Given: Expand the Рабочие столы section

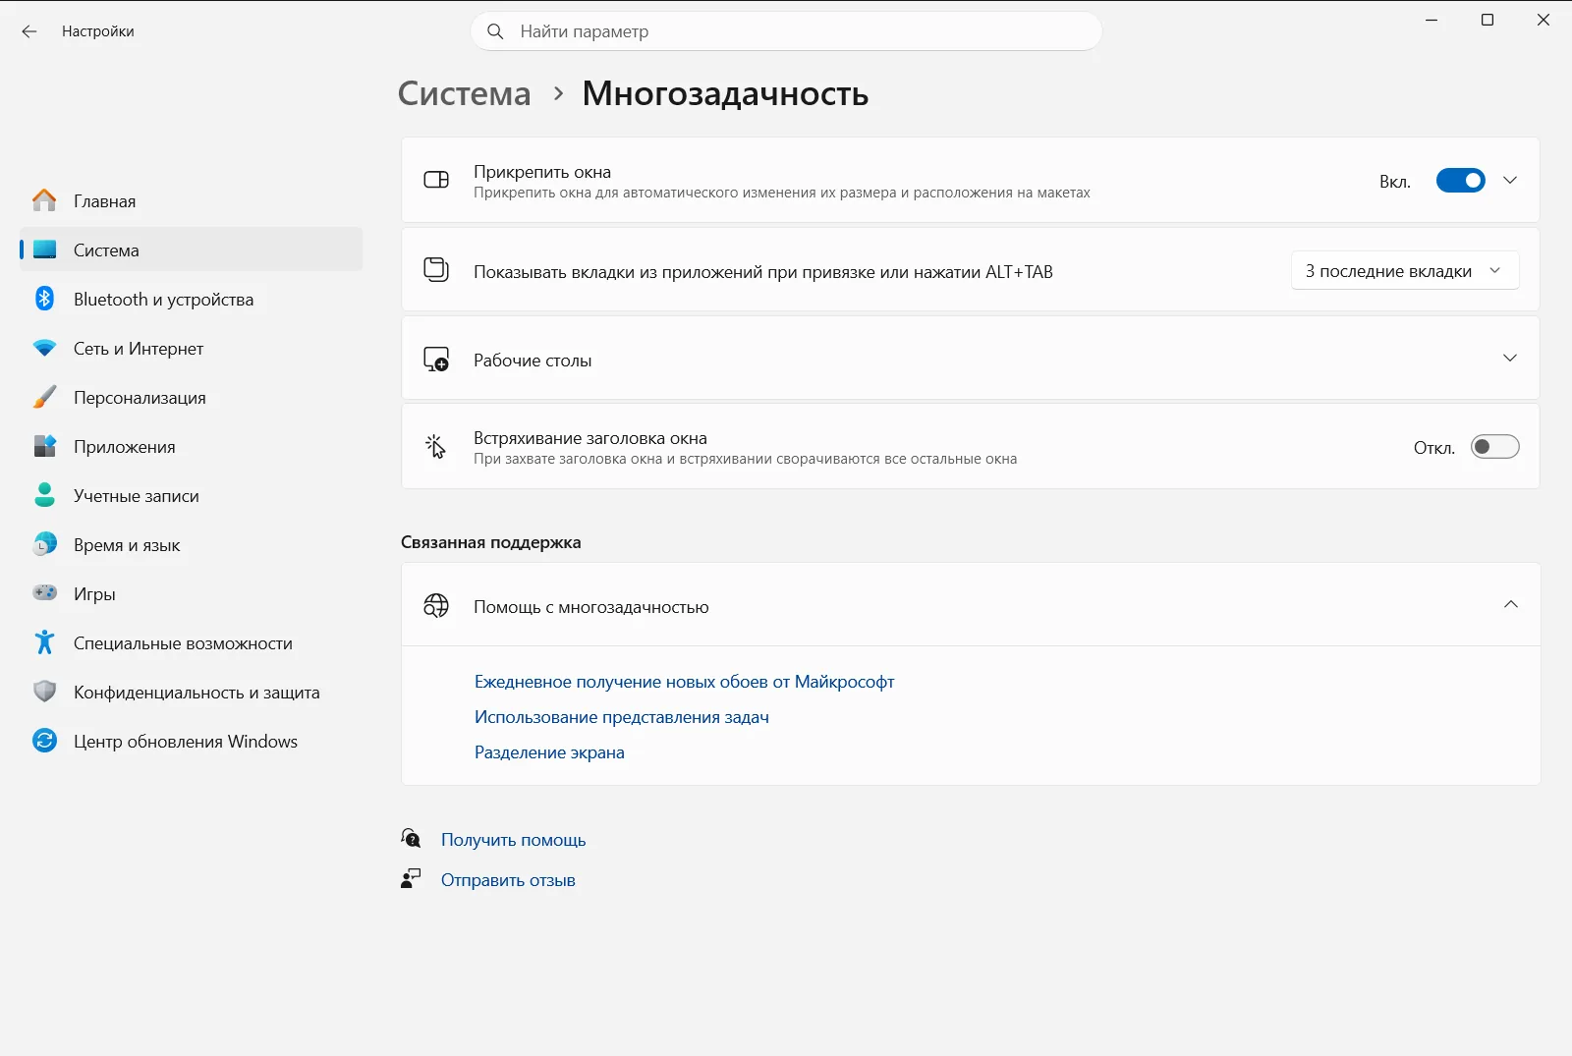Looking at the screenshot, I should point(970,359).
